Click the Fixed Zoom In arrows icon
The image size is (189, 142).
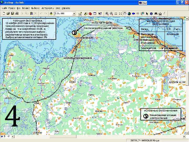coord(116,14)
